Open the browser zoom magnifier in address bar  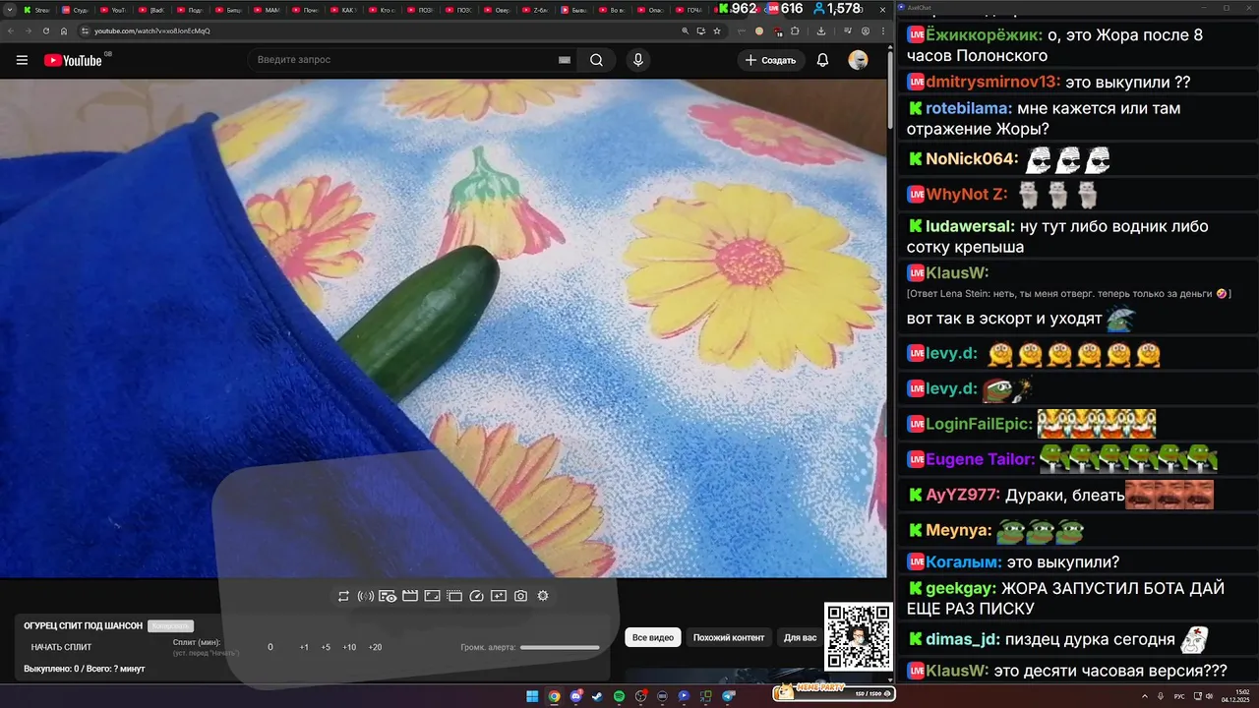(x=685, y=30)
